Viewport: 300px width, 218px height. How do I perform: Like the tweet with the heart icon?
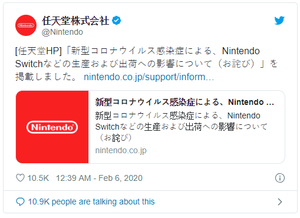pos(20,178)
